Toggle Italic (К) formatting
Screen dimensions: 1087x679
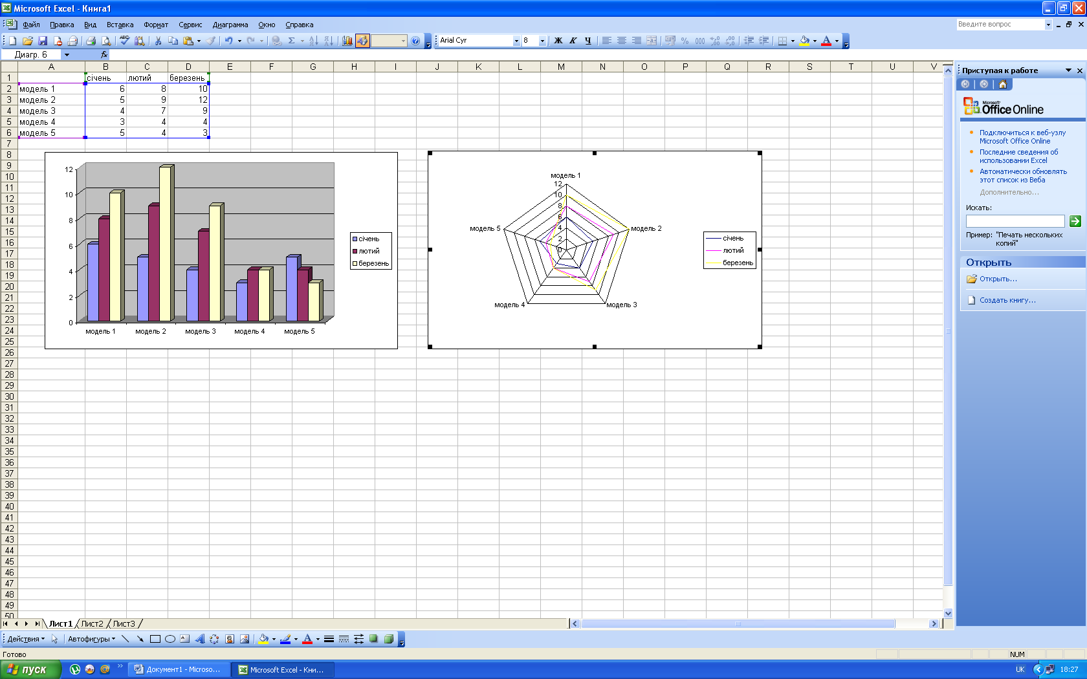point(573,41)
